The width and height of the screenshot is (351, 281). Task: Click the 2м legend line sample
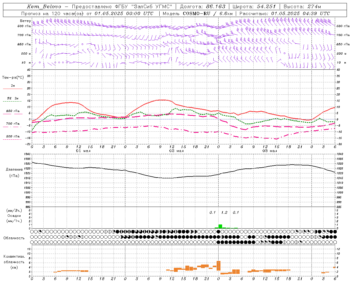[x=13, y=89]
